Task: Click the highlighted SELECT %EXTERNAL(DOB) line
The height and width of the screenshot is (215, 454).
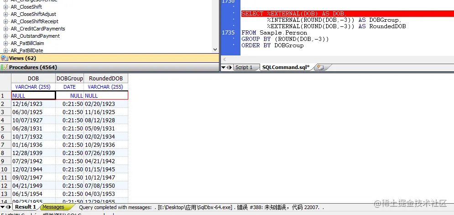Action: [347, 14]
